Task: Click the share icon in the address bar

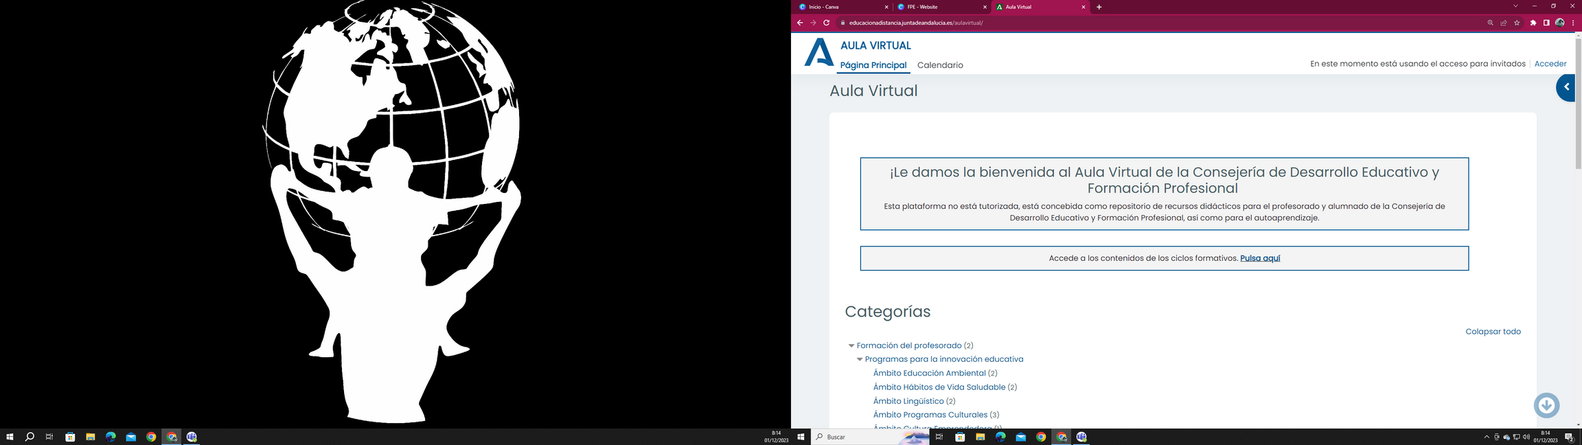Action: [x=1504, y=23]
